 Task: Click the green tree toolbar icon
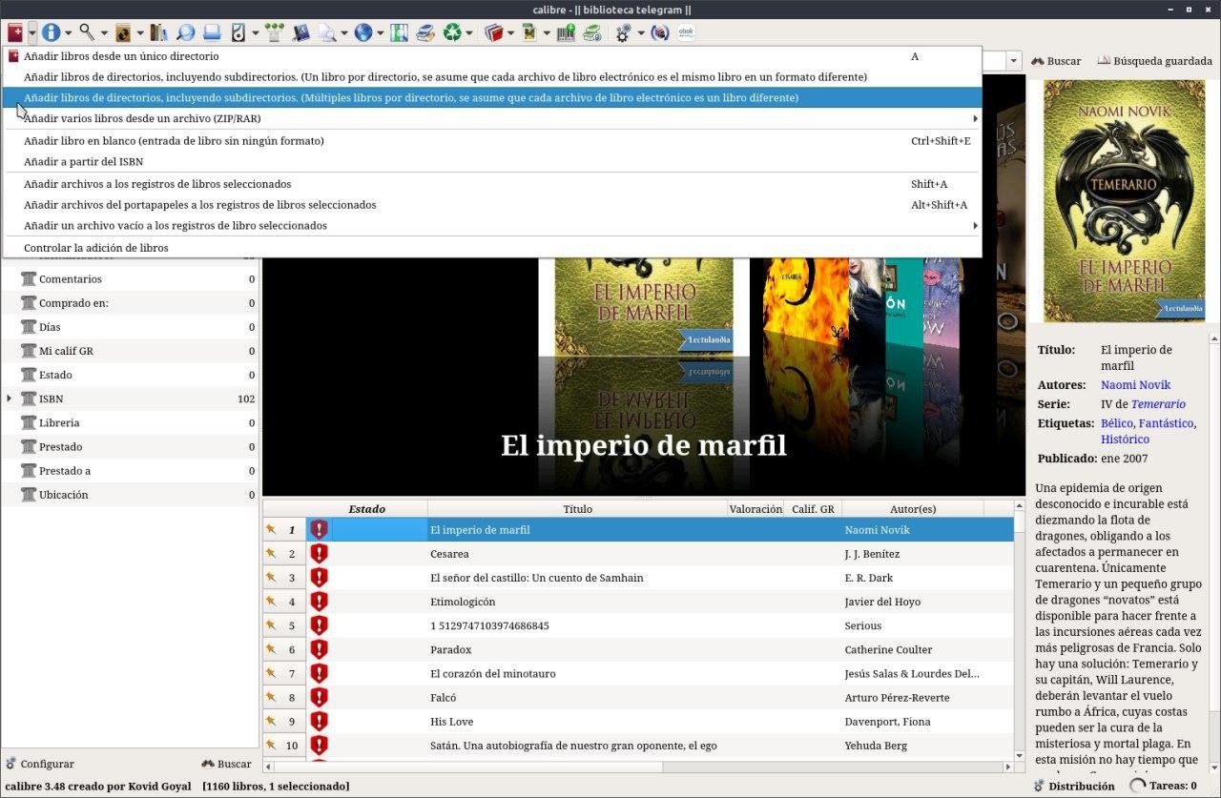coord(275,33)
